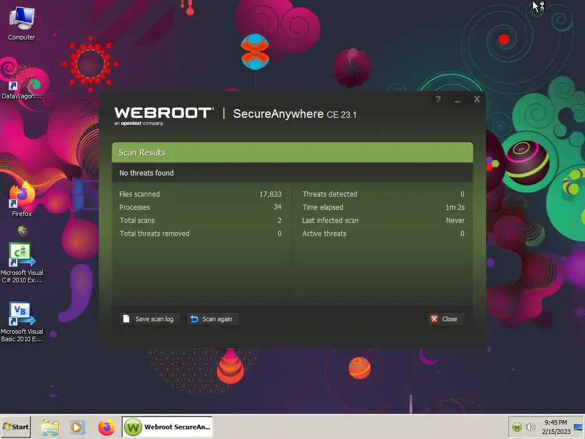Click the 'Last infected scan' label
Viewport: 585px width, 439px height.
click(x=330, y=220)
